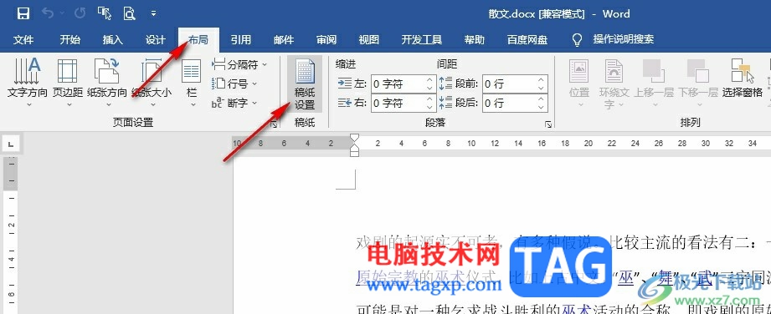Image resolution: width=771 pixels, height=314 pixels.
Task: Click the lightbulb icon beside 操作说明搜索
Action: pos(578,40)
